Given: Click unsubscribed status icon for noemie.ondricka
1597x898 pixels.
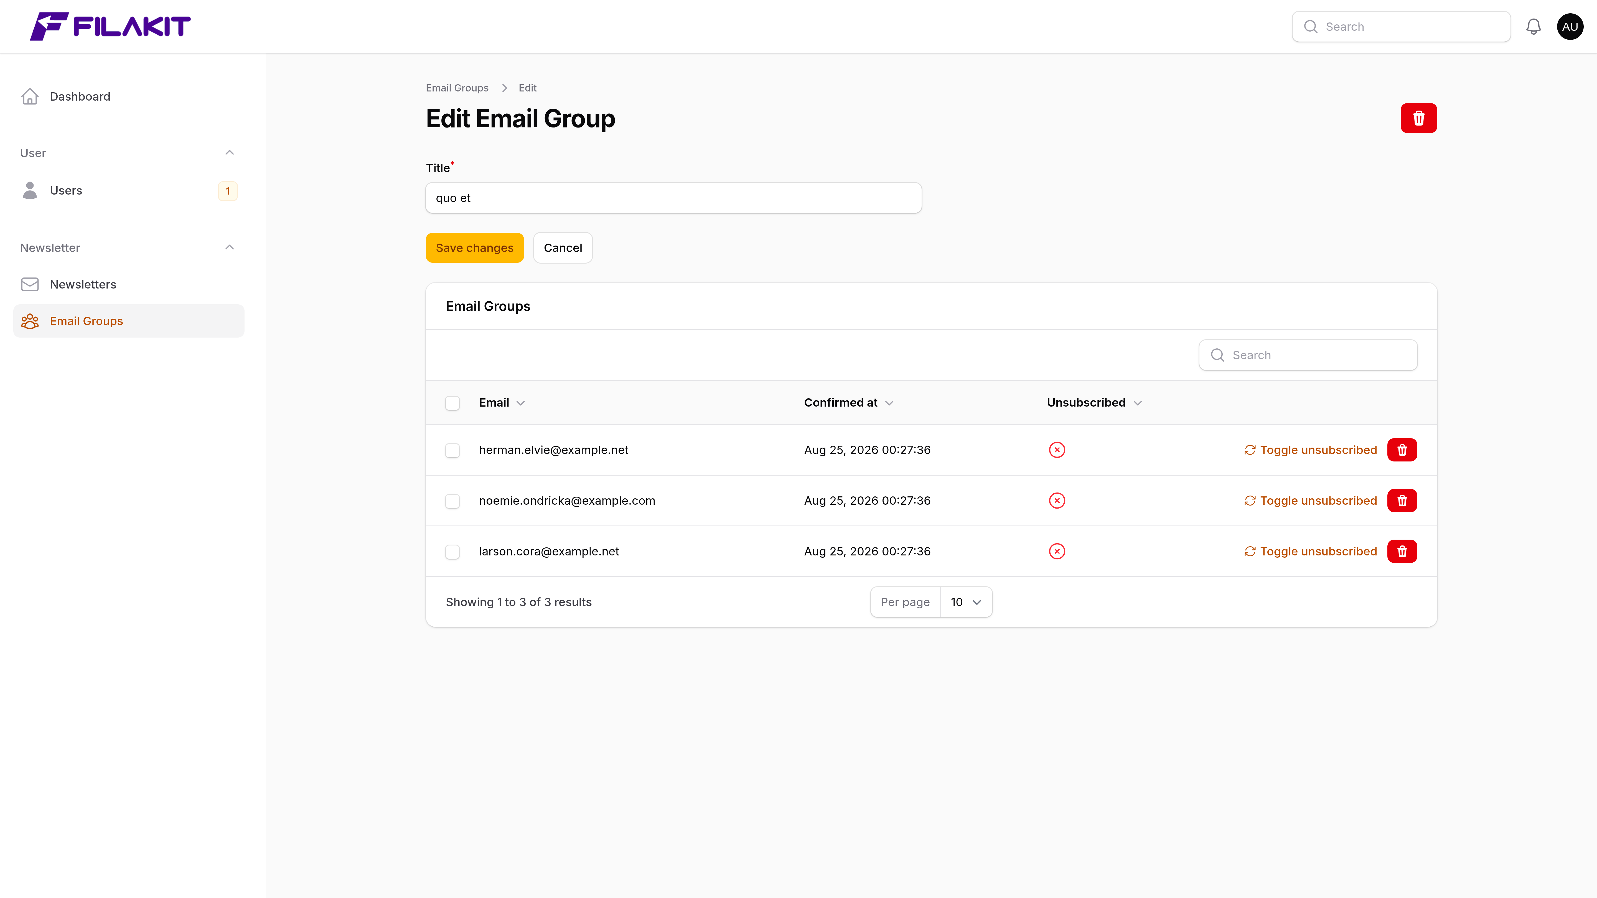Looking at the screenshot, I should click(x=1057, y=501).
